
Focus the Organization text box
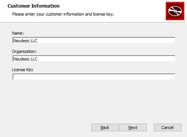(x=94, y=59)
